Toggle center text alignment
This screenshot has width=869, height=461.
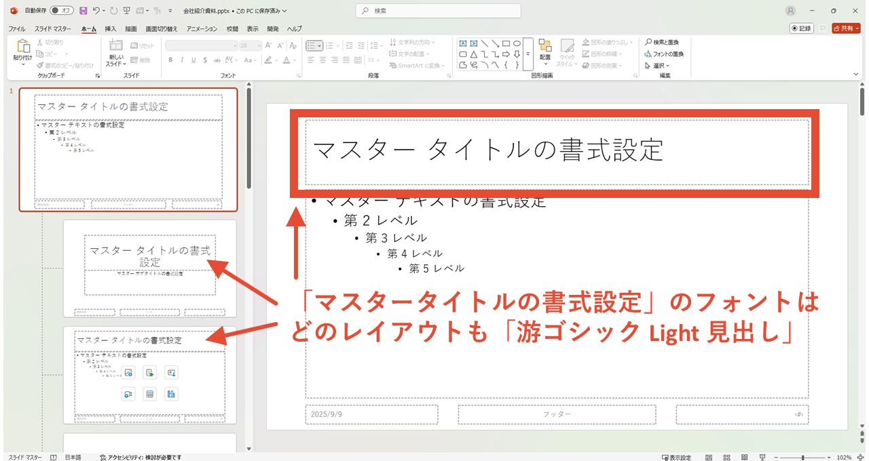(323, 60)
